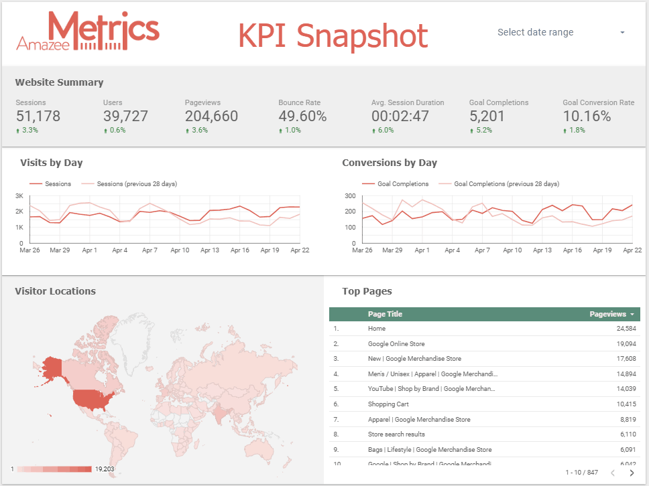Click Men's / Unisex Apparel row
The width and height of the screenshot is (649, 486).
point(485,374)
